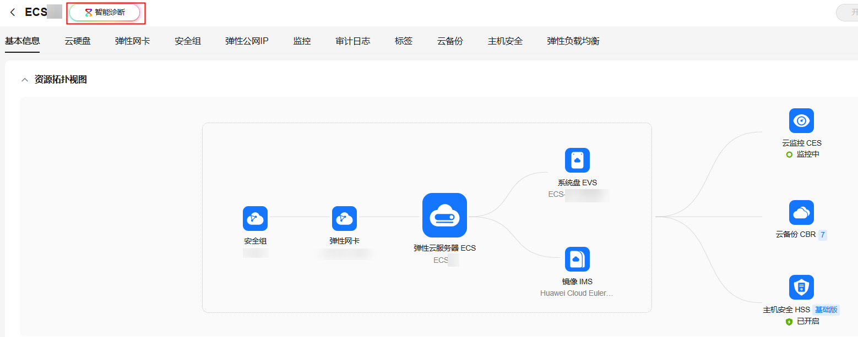Click the 已开启 status text

[x=808, y=321]
